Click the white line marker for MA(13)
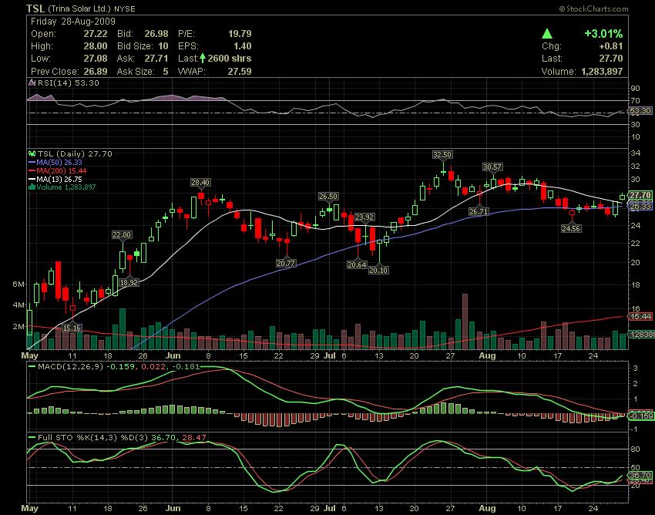Screen dimensions: 655x515 click(32, 180)
